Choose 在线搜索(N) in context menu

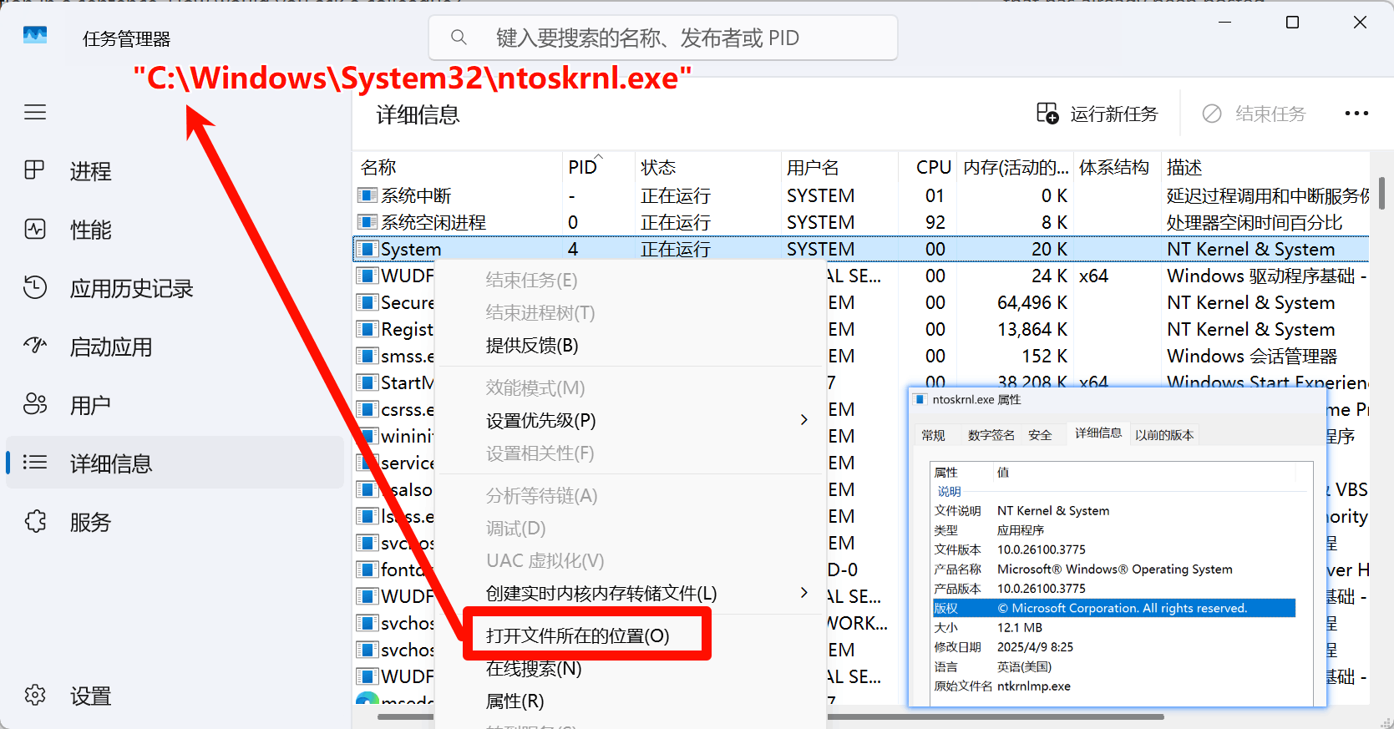(534, 668)
